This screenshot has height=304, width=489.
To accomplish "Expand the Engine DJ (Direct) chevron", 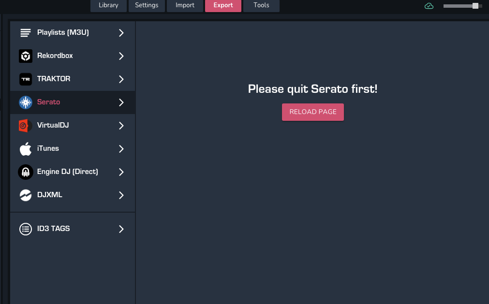I will point(121,172).
